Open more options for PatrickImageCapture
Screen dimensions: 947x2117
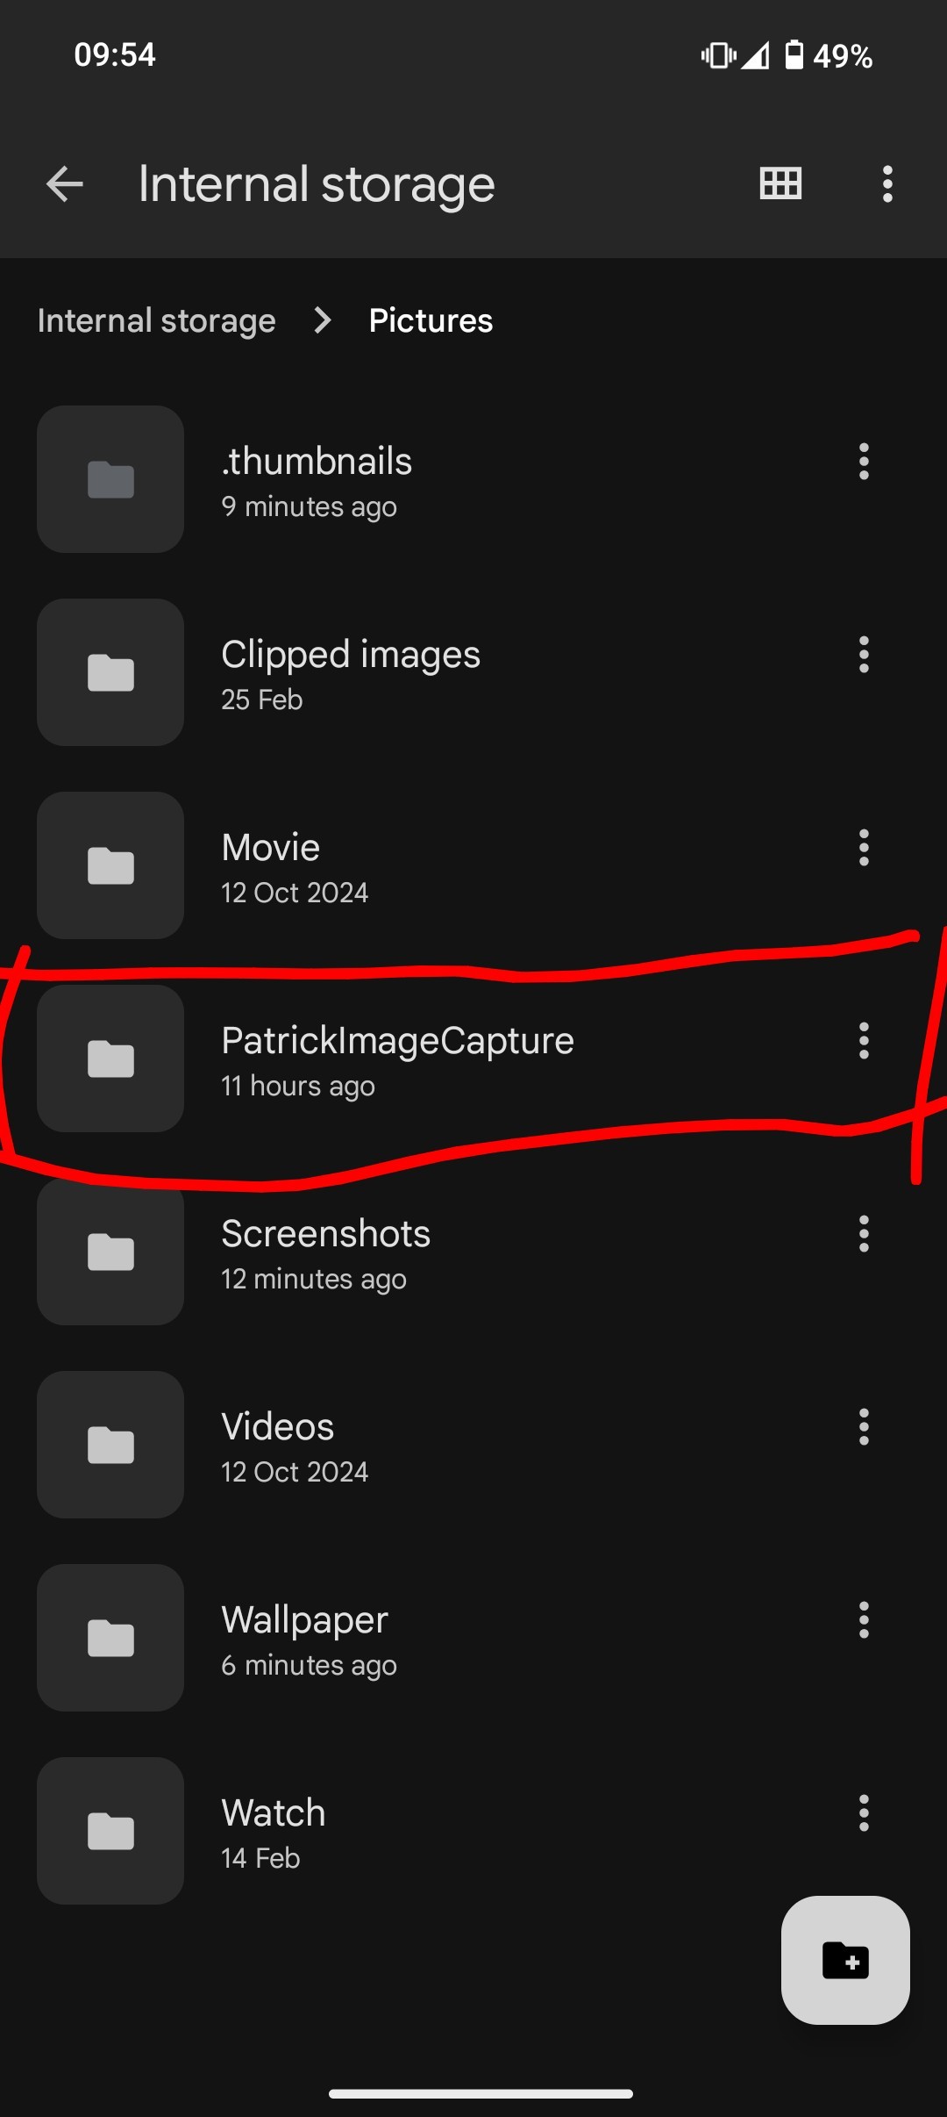(x=864, y=1041)
